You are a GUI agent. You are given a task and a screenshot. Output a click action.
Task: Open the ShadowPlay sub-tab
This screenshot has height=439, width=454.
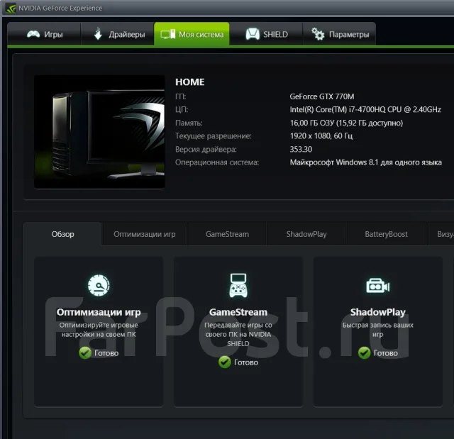(306, 234)
